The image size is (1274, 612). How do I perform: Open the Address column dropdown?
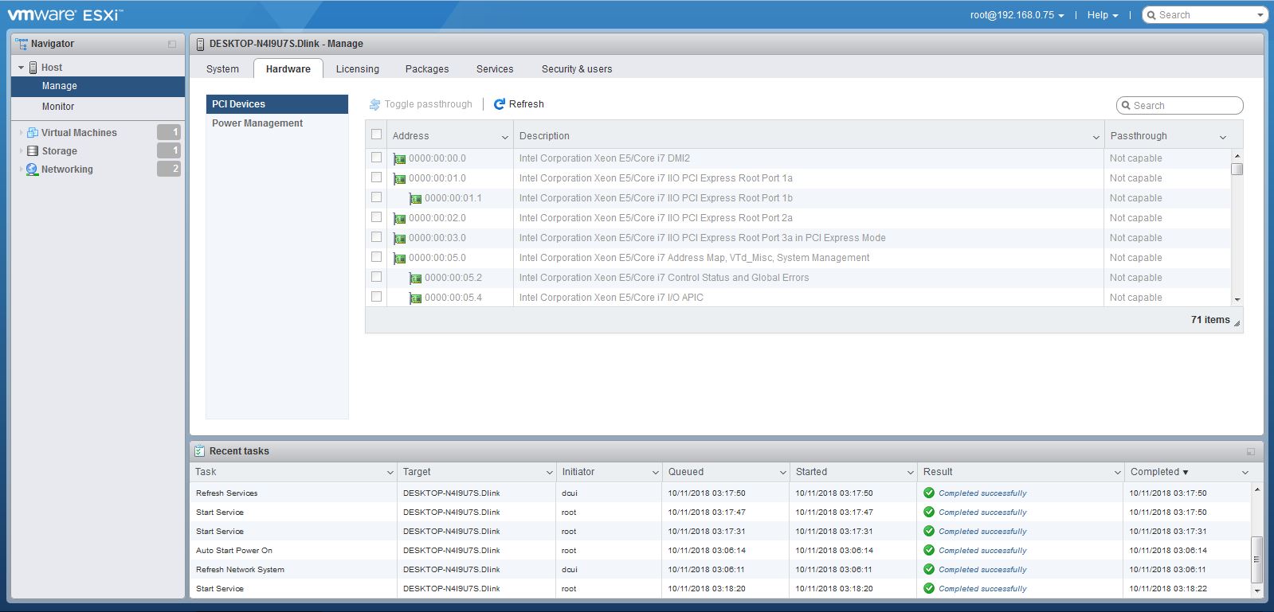coord(504,137)
